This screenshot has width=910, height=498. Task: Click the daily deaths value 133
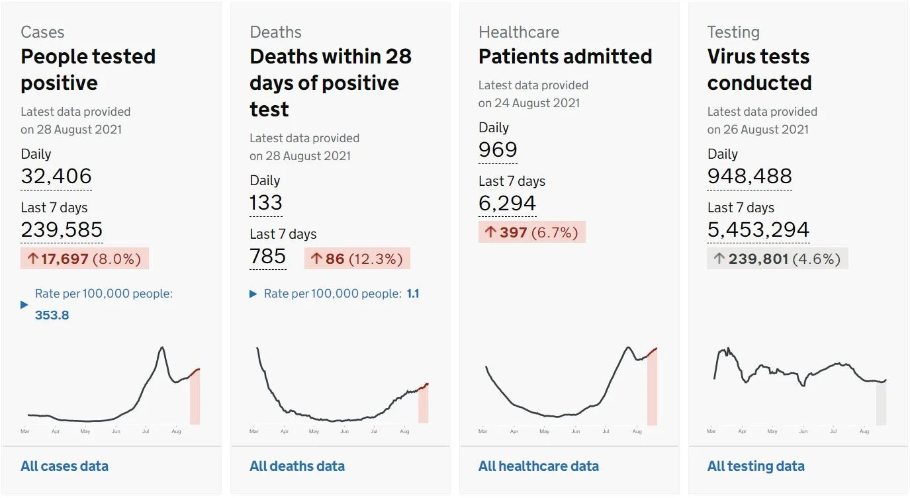(266, 203)
